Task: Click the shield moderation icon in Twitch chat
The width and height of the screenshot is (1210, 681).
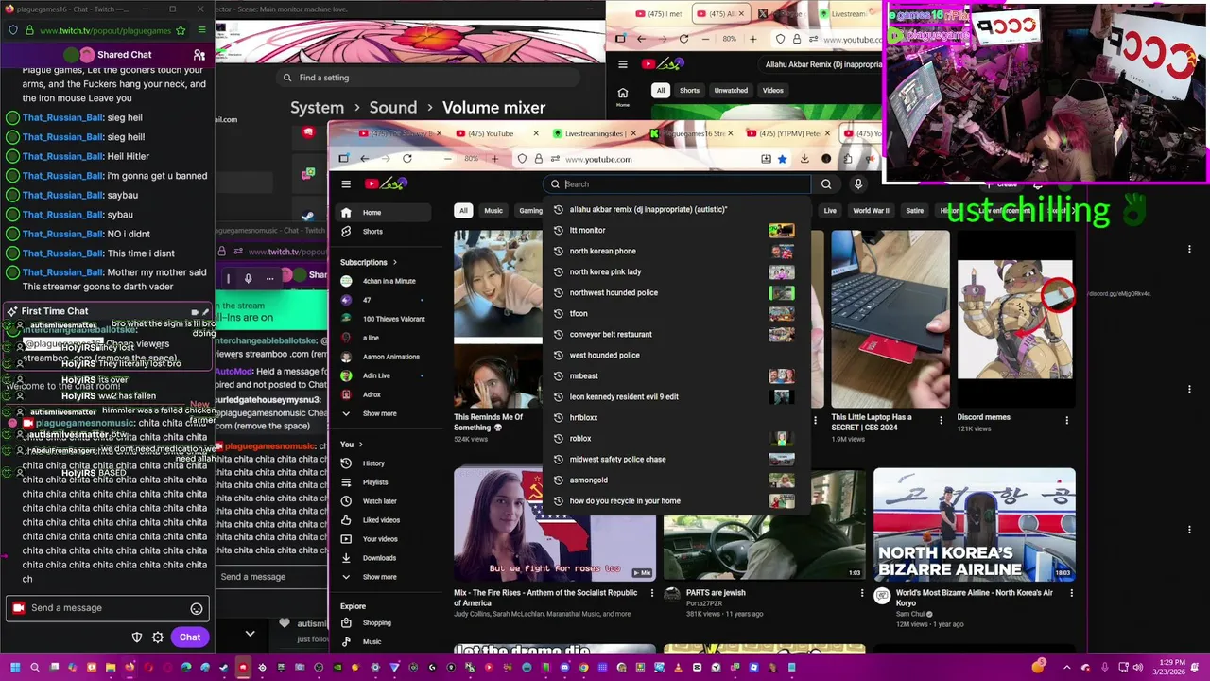Action: 137,637
